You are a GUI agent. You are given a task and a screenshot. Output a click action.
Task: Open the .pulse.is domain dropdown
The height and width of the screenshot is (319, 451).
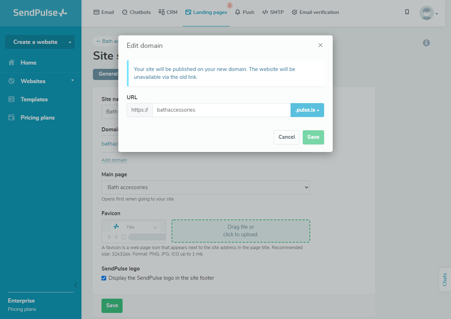click(307, 110)
